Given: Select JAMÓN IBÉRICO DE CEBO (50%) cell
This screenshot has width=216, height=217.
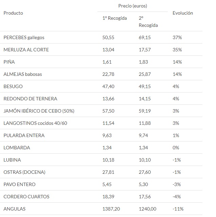Looking at the screenshot, I should click(39, 111).
